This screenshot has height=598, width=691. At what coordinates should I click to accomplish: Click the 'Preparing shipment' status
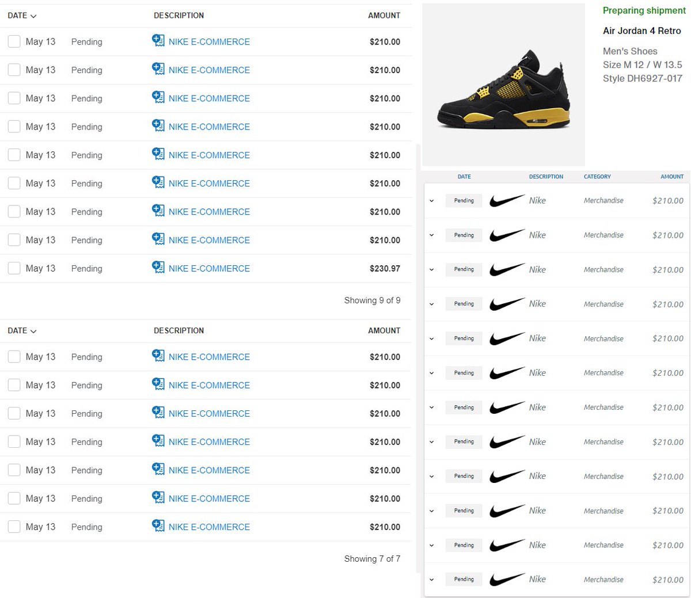tap(644, 10)
